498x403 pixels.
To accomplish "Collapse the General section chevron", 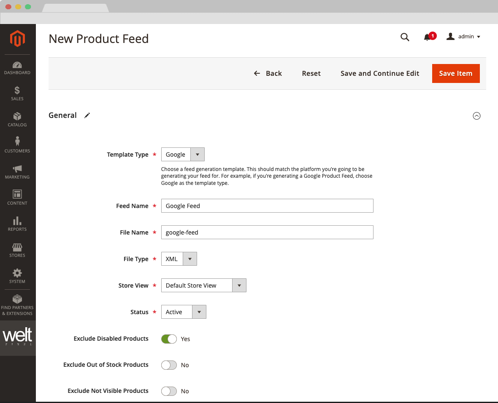I will 477,116.
